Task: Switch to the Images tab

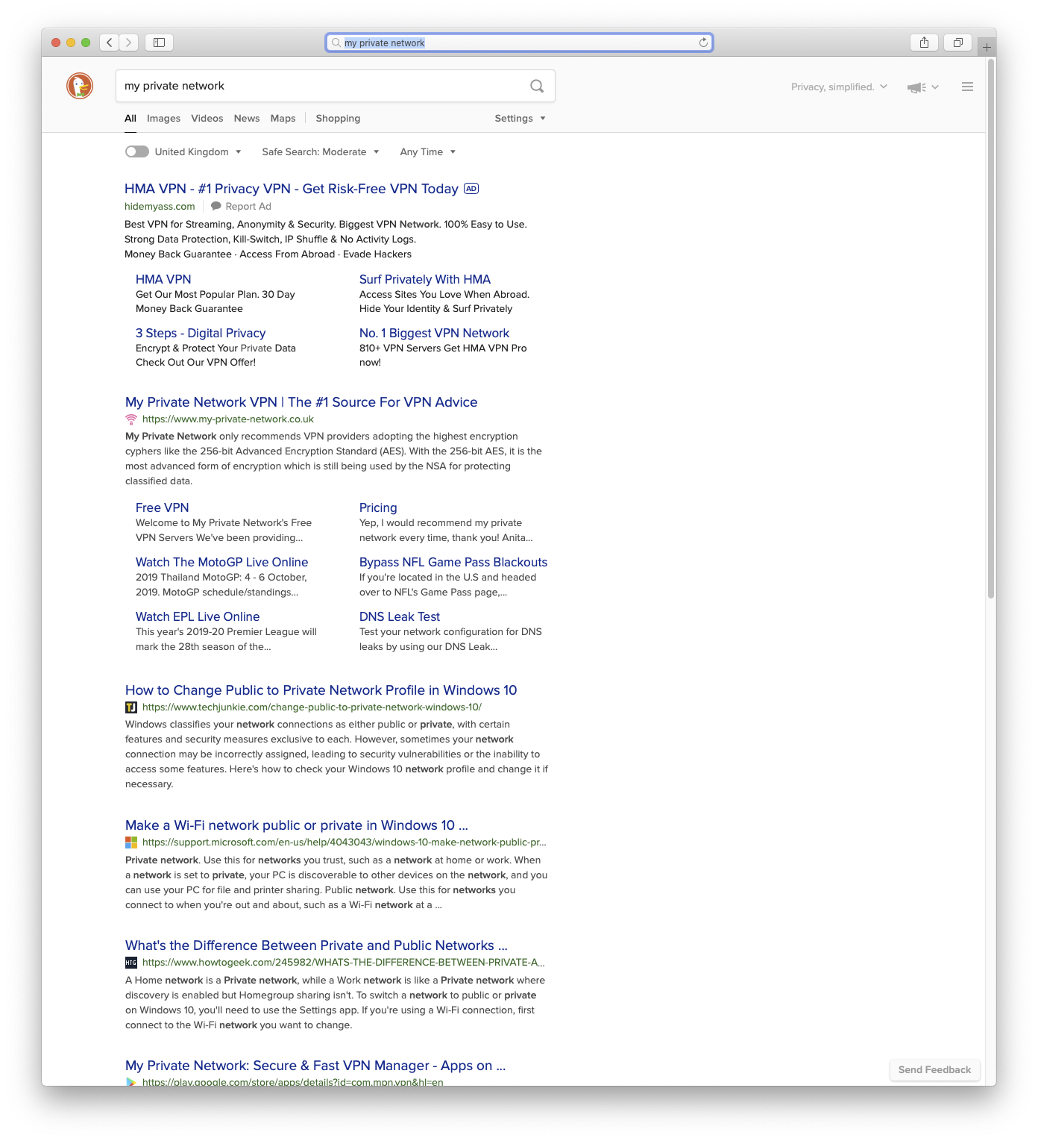Action: [x=163, y=118]
